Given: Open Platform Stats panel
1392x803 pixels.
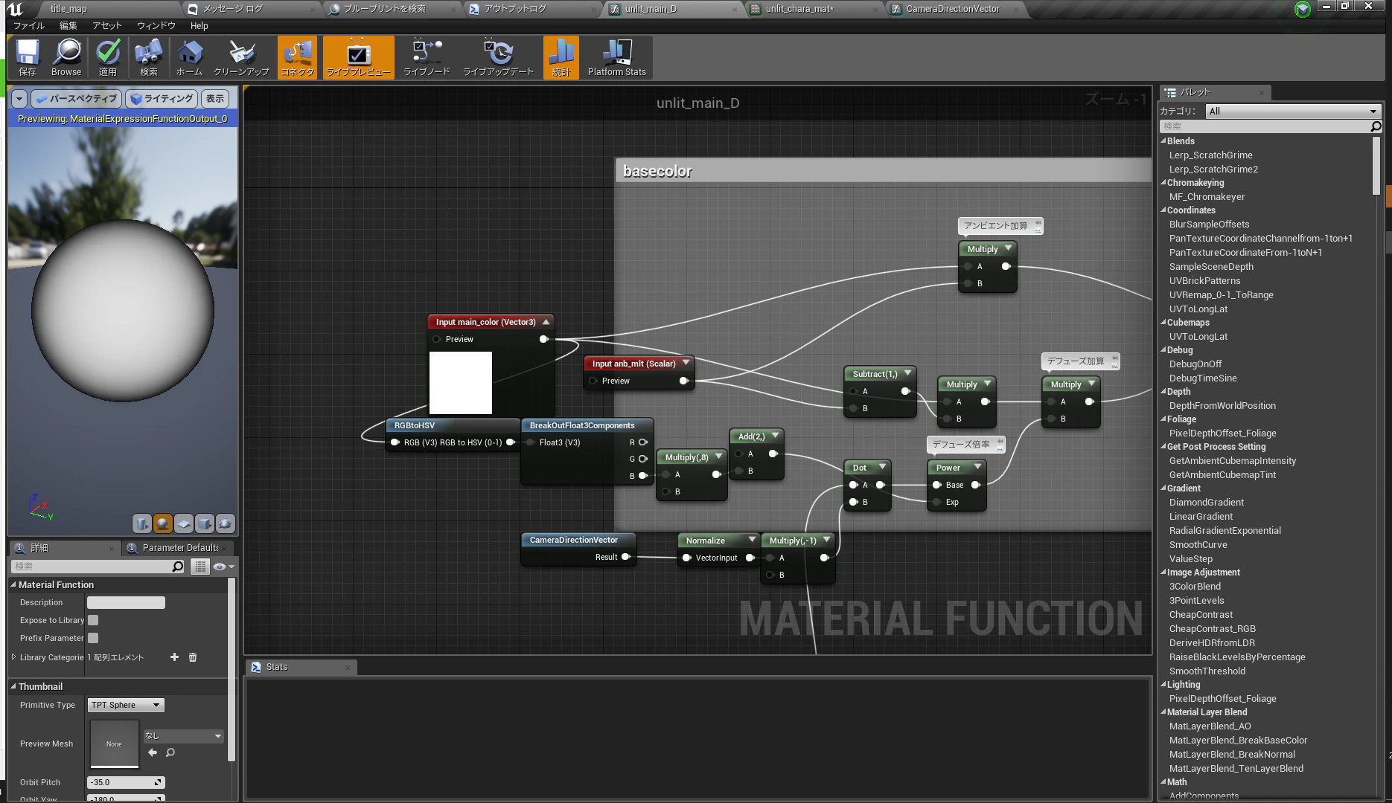Looking at the screenshot, I should [617, 57].
